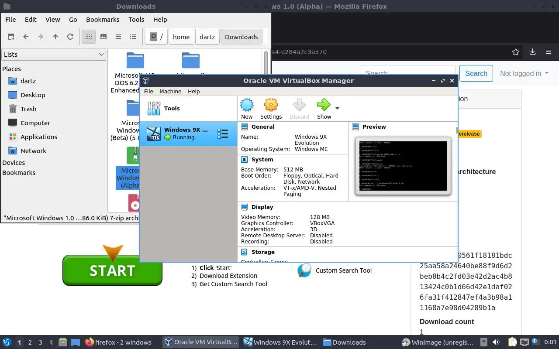The height and width of the screenshot is (349, 559).
Task: Open VirtualBox File menu
Action: pos(148,91)
